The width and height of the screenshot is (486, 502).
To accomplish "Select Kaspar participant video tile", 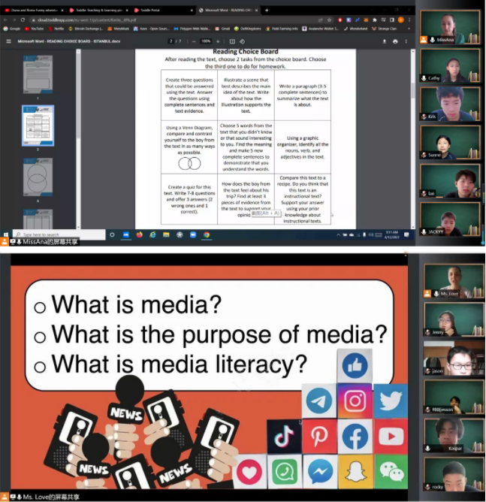I will (454, 435).
